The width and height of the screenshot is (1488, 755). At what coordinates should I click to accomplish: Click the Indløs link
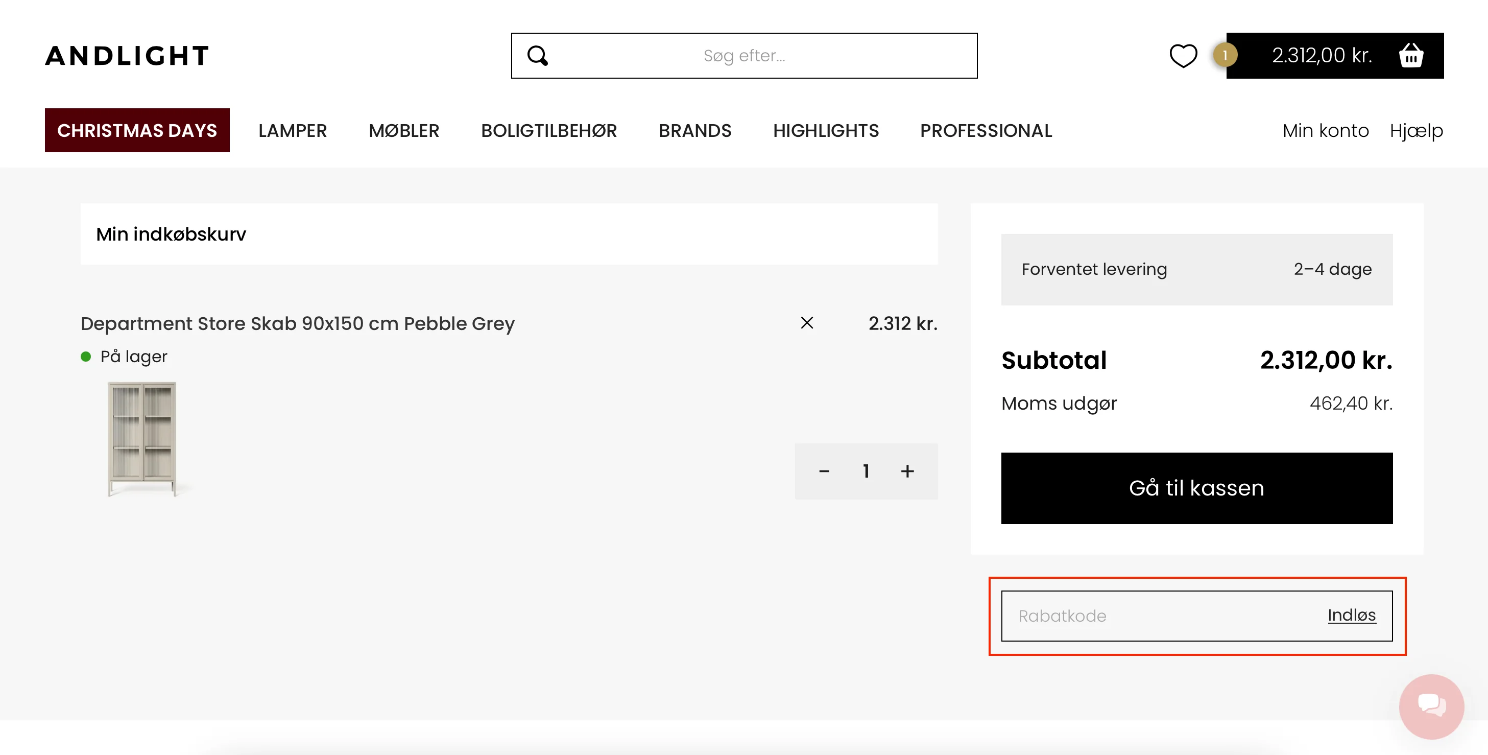[x=1351, y=615]
